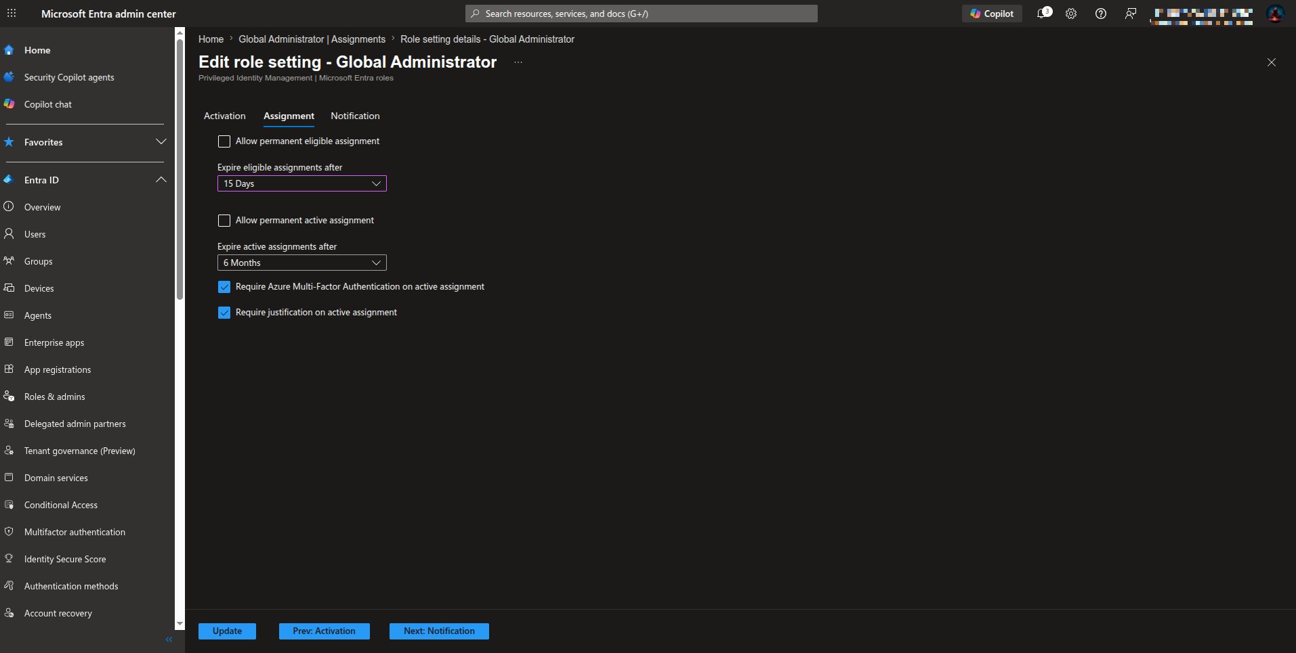
Task: Click the Account recovery icon
Action: (x=9, y=613)
